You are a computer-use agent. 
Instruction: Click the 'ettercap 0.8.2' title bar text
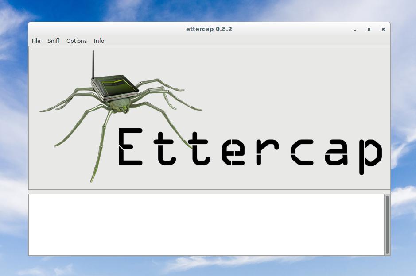coord(209,29)
